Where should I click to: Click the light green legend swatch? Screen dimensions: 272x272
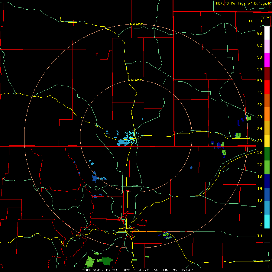(267, 167)
